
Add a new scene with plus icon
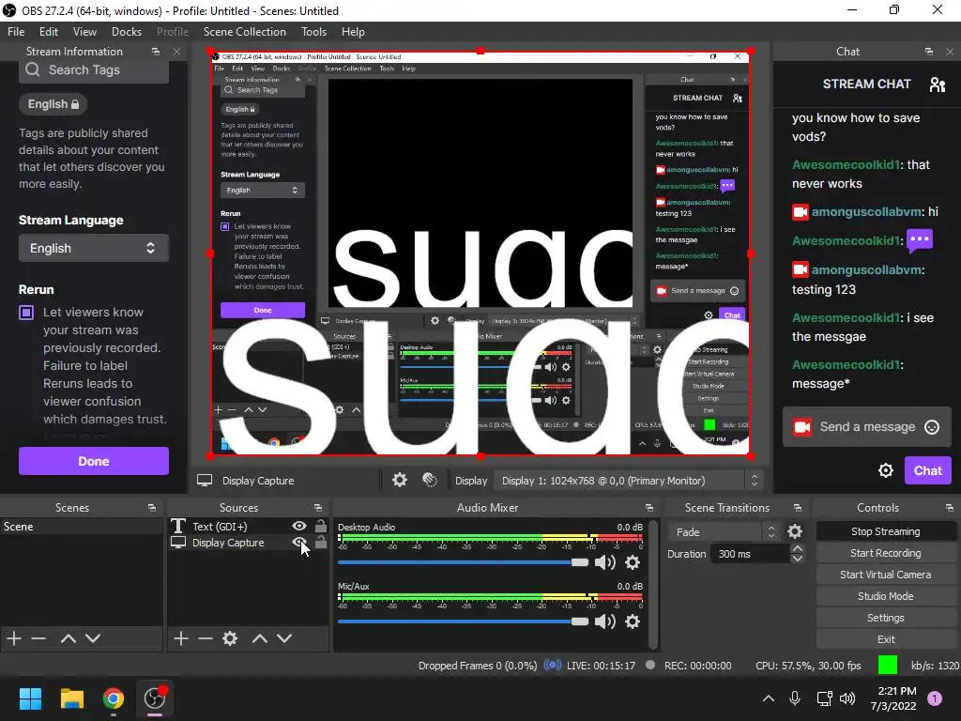(x=14, y=638)
